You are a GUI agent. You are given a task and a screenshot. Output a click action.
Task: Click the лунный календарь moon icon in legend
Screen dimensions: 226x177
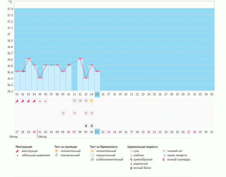[x=164, y=160]
